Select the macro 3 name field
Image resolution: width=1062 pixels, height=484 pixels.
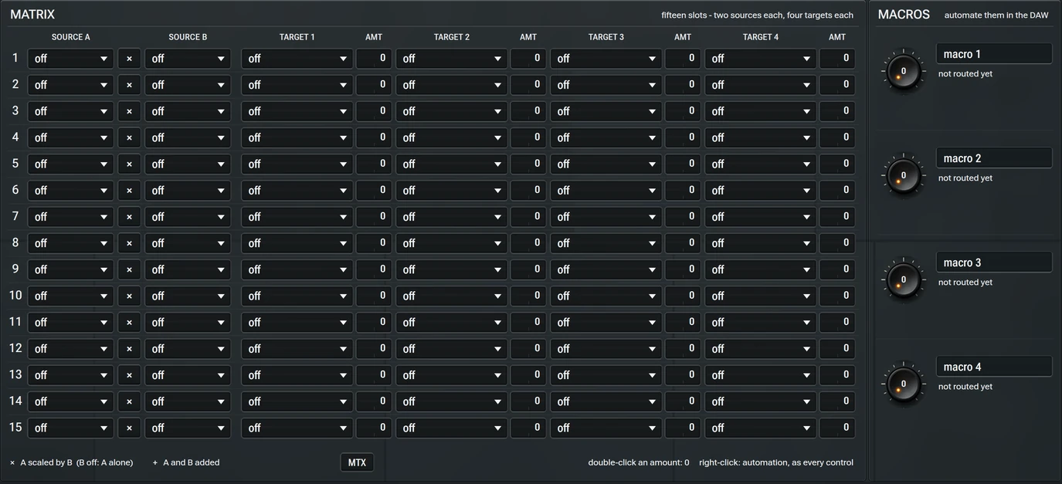994,262
